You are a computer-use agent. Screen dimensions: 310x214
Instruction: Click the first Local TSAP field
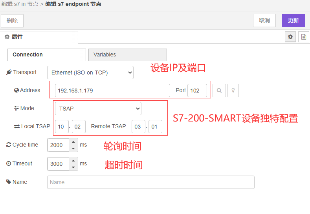[61, 127]
